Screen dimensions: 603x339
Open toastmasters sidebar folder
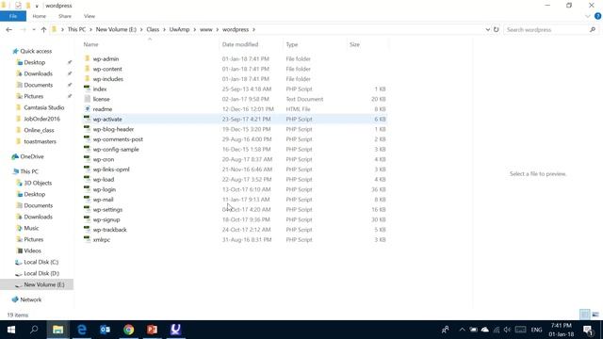(40, 141)
